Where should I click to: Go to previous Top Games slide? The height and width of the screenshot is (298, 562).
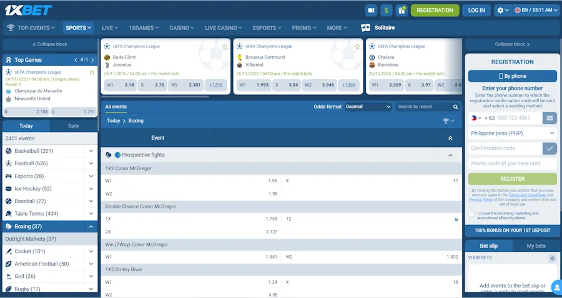[76, 60]
